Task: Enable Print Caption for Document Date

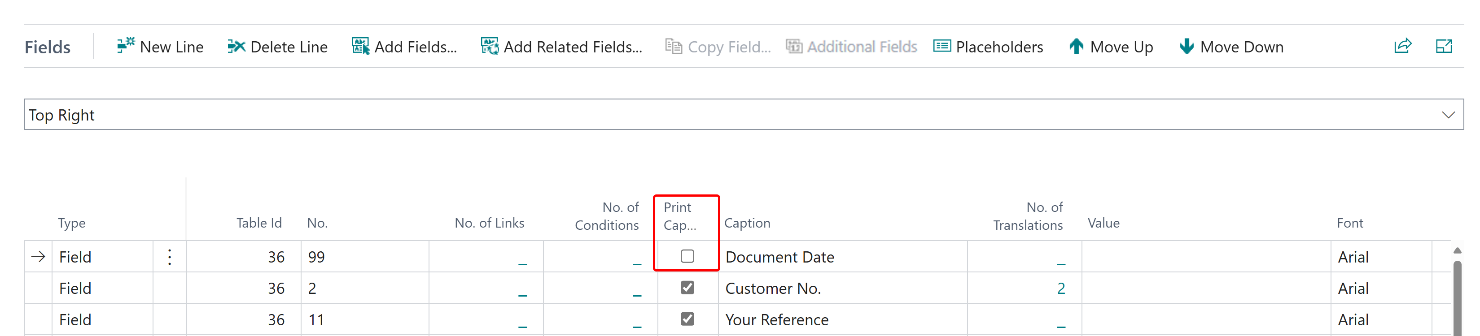Action: coord(687,256)
